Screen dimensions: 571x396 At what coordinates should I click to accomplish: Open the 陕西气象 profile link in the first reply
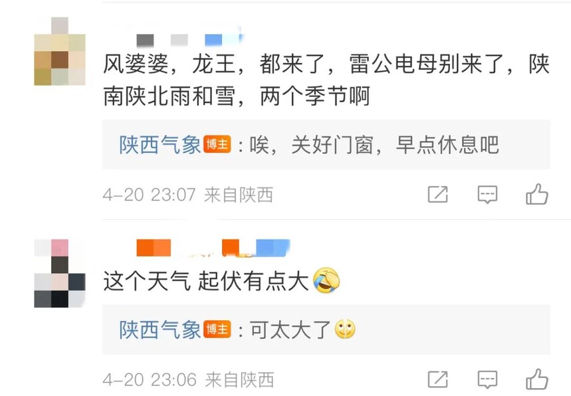pos(160,145)
